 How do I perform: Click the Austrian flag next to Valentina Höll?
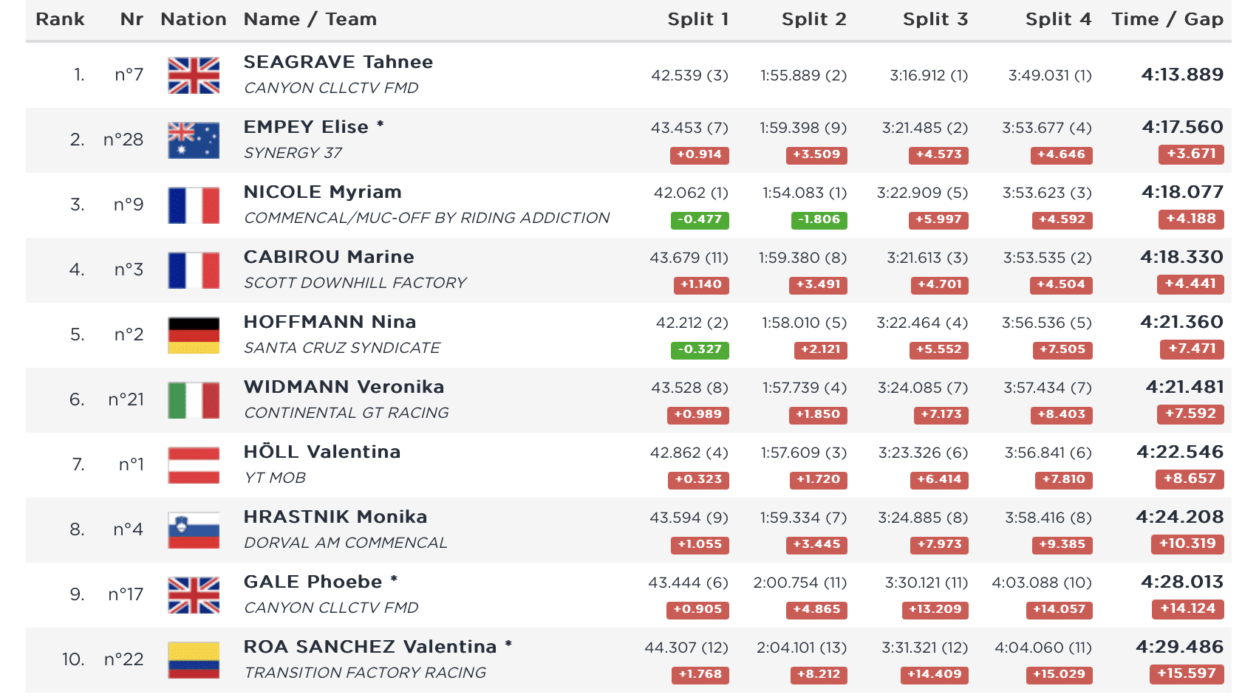pos(194,465)
